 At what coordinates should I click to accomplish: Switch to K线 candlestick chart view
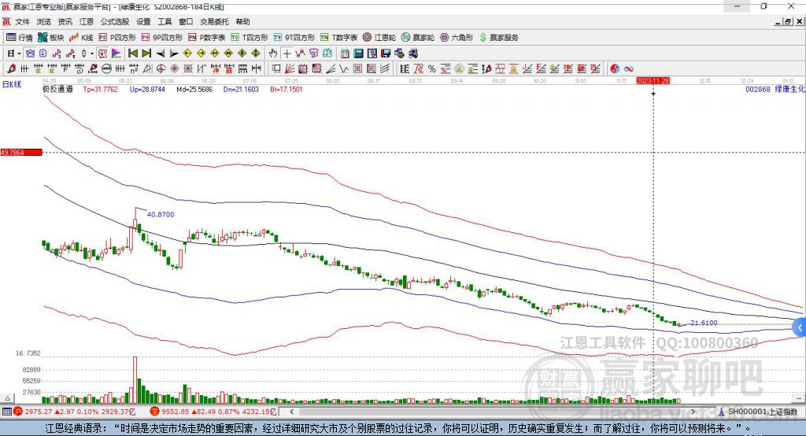pos(81,38)
